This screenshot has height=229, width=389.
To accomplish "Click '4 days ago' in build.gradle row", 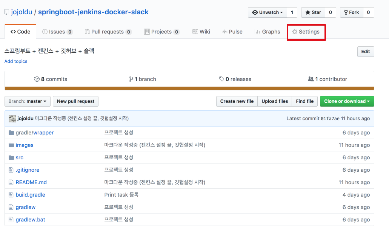I will [356, 195].
